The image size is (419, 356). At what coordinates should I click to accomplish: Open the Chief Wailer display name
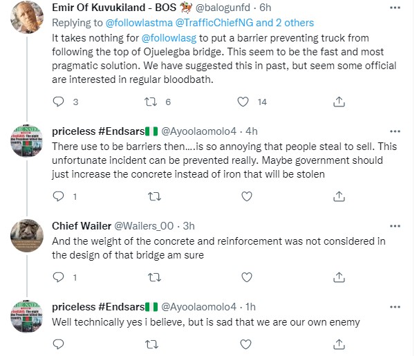(x=80, y=225)
